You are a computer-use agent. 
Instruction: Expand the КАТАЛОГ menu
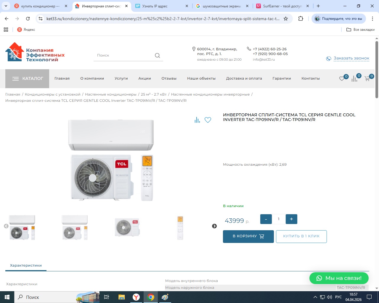pyautogui.click(x=27, y=79)
